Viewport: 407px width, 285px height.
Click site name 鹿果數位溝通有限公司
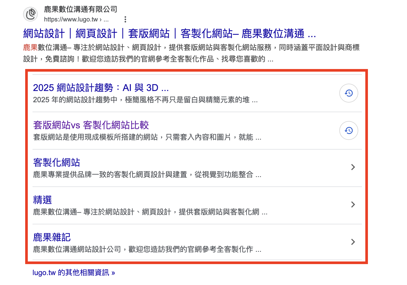point(81,9)
